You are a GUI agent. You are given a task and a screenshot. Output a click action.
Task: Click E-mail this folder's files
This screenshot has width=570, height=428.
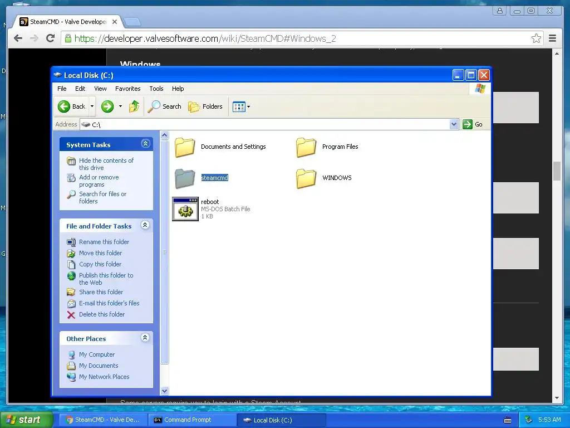109,303
